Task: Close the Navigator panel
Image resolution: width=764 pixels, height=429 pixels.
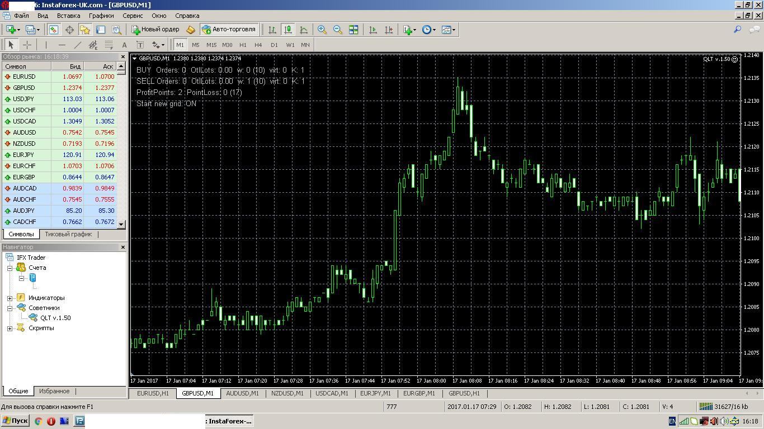Action: tap(123, 247)
